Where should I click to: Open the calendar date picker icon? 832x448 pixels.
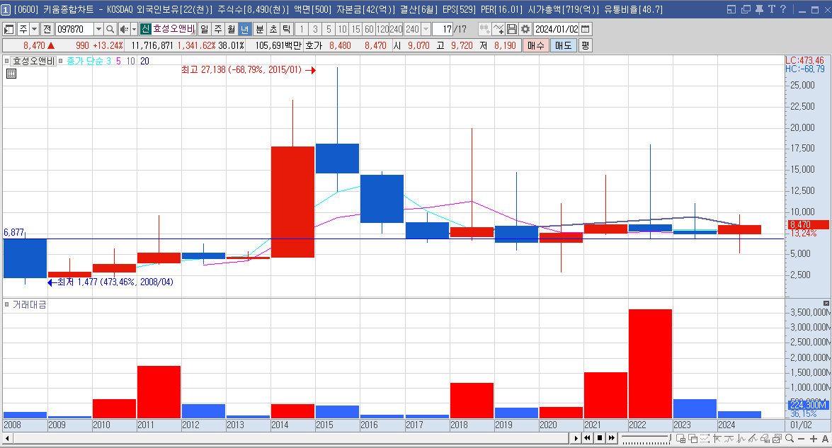(x=586, y=29)
